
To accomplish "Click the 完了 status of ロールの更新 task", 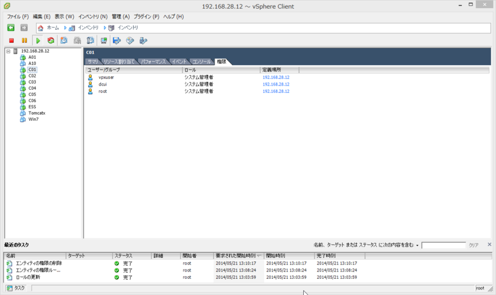I will click(x=128, y=277).
